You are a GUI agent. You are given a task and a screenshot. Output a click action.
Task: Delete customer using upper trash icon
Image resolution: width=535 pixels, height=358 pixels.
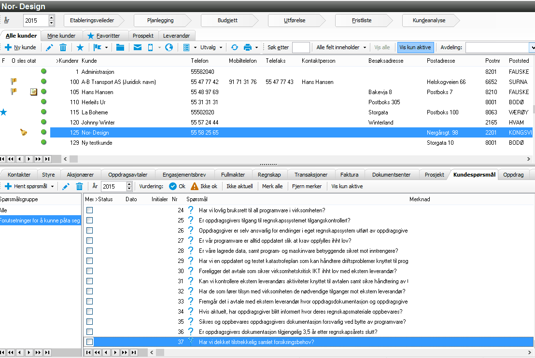click(63, 47)
